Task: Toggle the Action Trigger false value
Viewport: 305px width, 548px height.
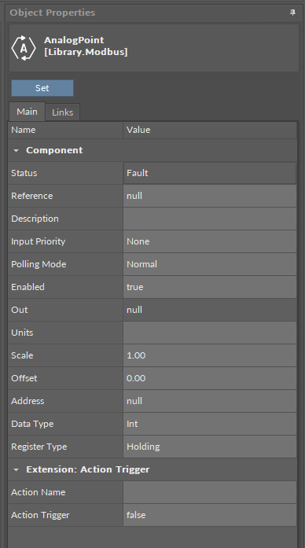Action: 210,515
